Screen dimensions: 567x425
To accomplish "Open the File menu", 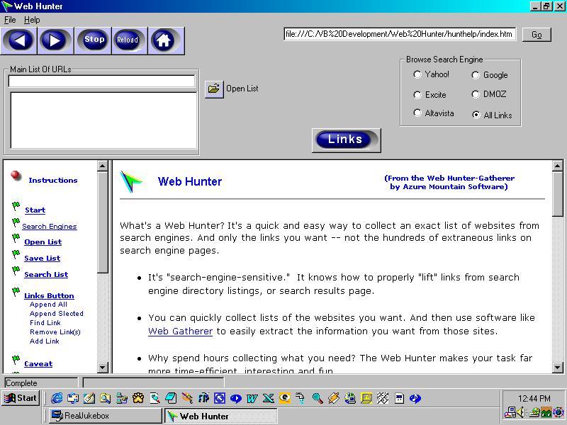I will [x=10, y=20].
